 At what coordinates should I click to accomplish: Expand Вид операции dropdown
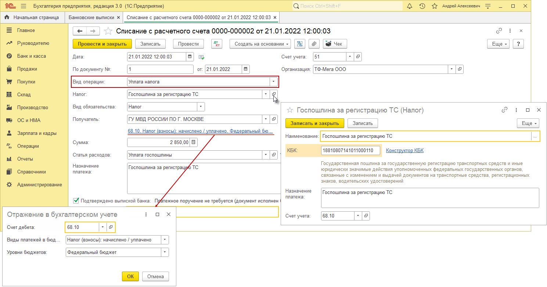(x=273, y=82)
